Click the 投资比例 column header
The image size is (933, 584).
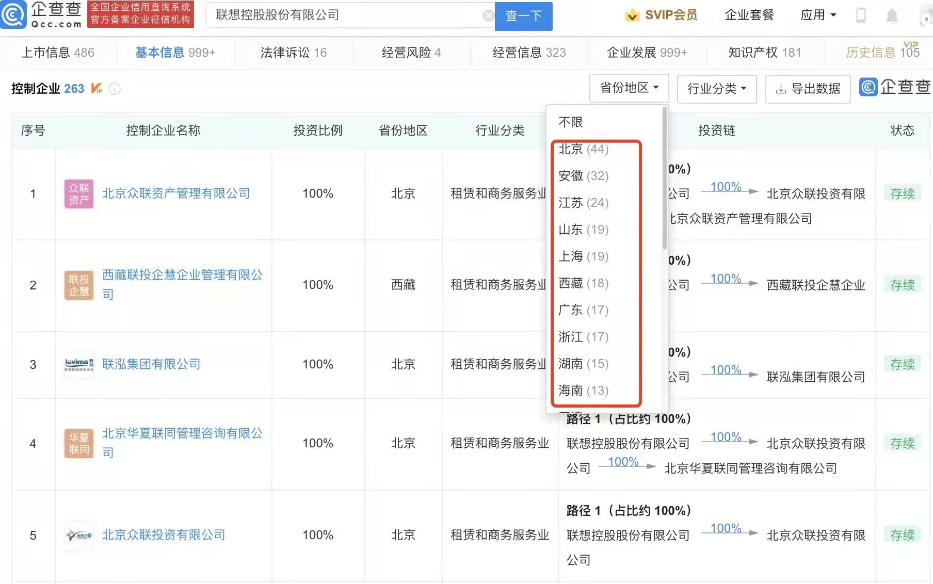318,131
